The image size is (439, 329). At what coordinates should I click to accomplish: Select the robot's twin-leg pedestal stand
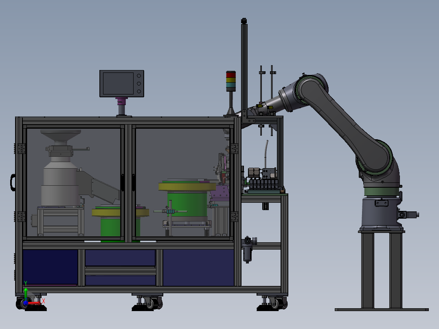[382, 270]
